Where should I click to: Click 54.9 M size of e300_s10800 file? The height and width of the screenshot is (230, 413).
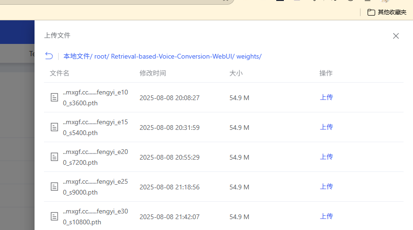[x=239, y=217]
